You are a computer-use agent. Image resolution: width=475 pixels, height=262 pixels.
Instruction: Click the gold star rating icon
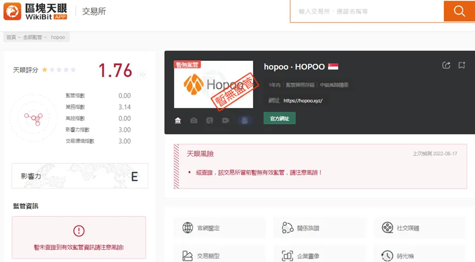click(x=44, y=70)
